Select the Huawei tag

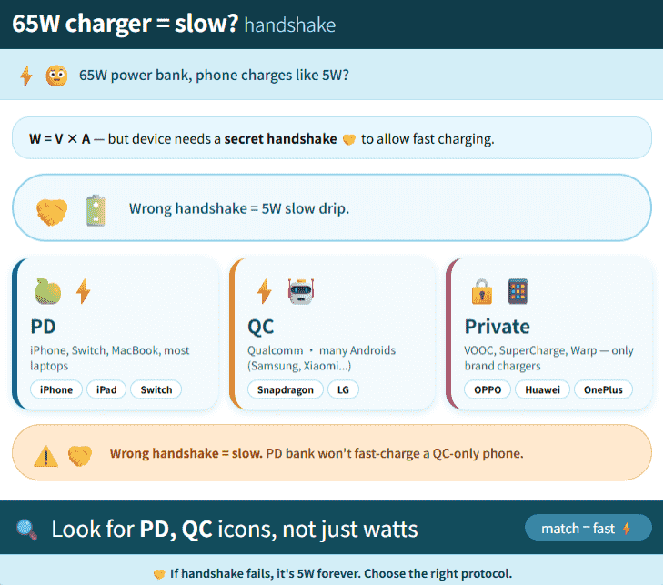pyautogui.click(x=542, y=389)
